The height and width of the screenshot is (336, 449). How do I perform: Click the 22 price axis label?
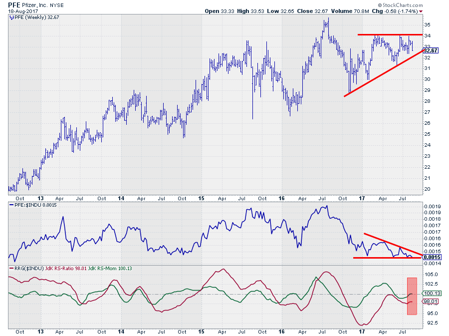(427, 167)
